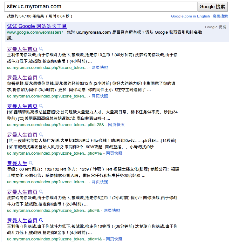Open last 罗曼人生首页 result with 36分钟前
The image size is (232, 242).
tap(22, 220)
